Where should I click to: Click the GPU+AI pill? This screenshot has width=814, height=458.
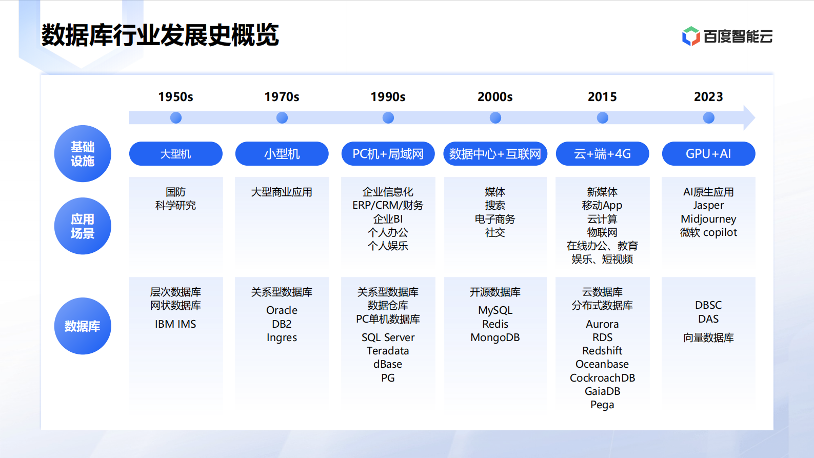click(x=709, y=154)
